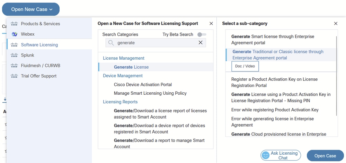The height and width of the screenshot is (163, 346).
Task: Close the Select a sub-category panel
Action: pos(336,24)
